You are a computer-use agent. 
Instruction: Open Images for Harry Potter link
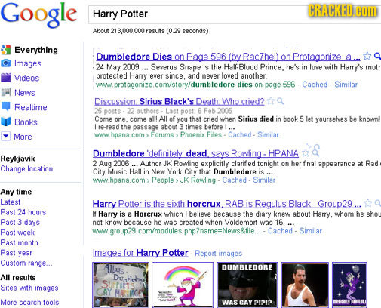click(140, 253)
